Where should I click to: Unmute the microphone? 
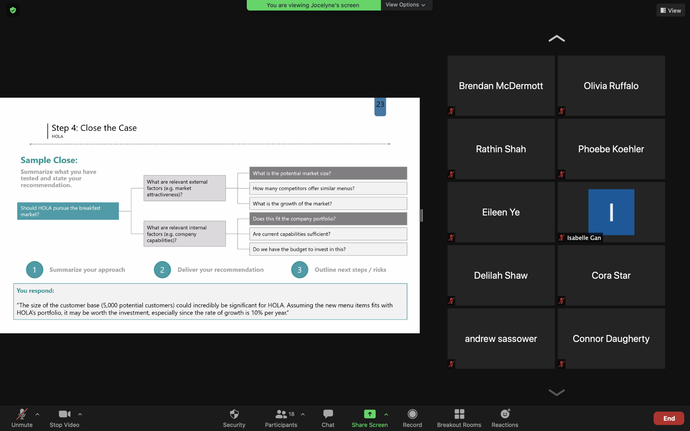click(x=22, y=414)
